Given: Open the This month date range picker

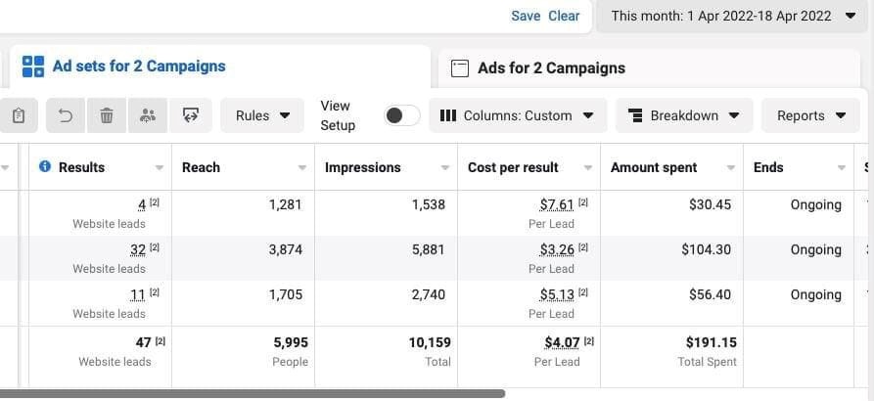Looking at the screenshot, I should (x=733, y=16).
